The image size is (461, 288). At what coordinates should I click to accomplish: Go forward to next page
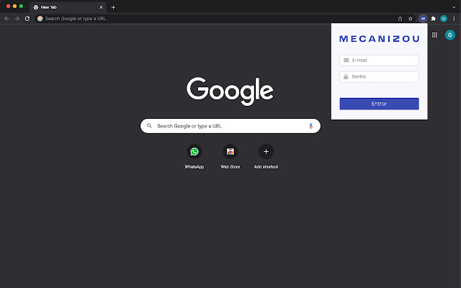17,19
